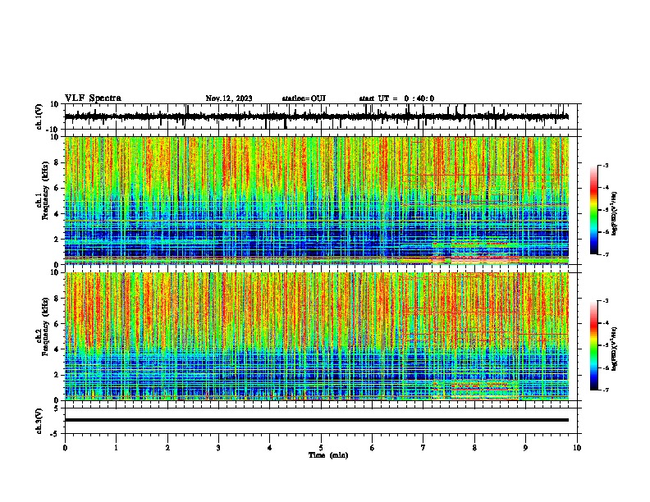Click time axis tick label "9"
Viewport: 650px width, 502px height.
tap(525, 448)
